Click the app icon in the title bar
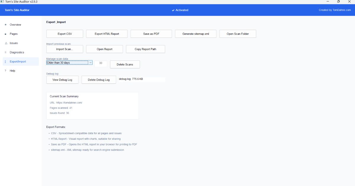355x186 pixels. pos(2,1)
